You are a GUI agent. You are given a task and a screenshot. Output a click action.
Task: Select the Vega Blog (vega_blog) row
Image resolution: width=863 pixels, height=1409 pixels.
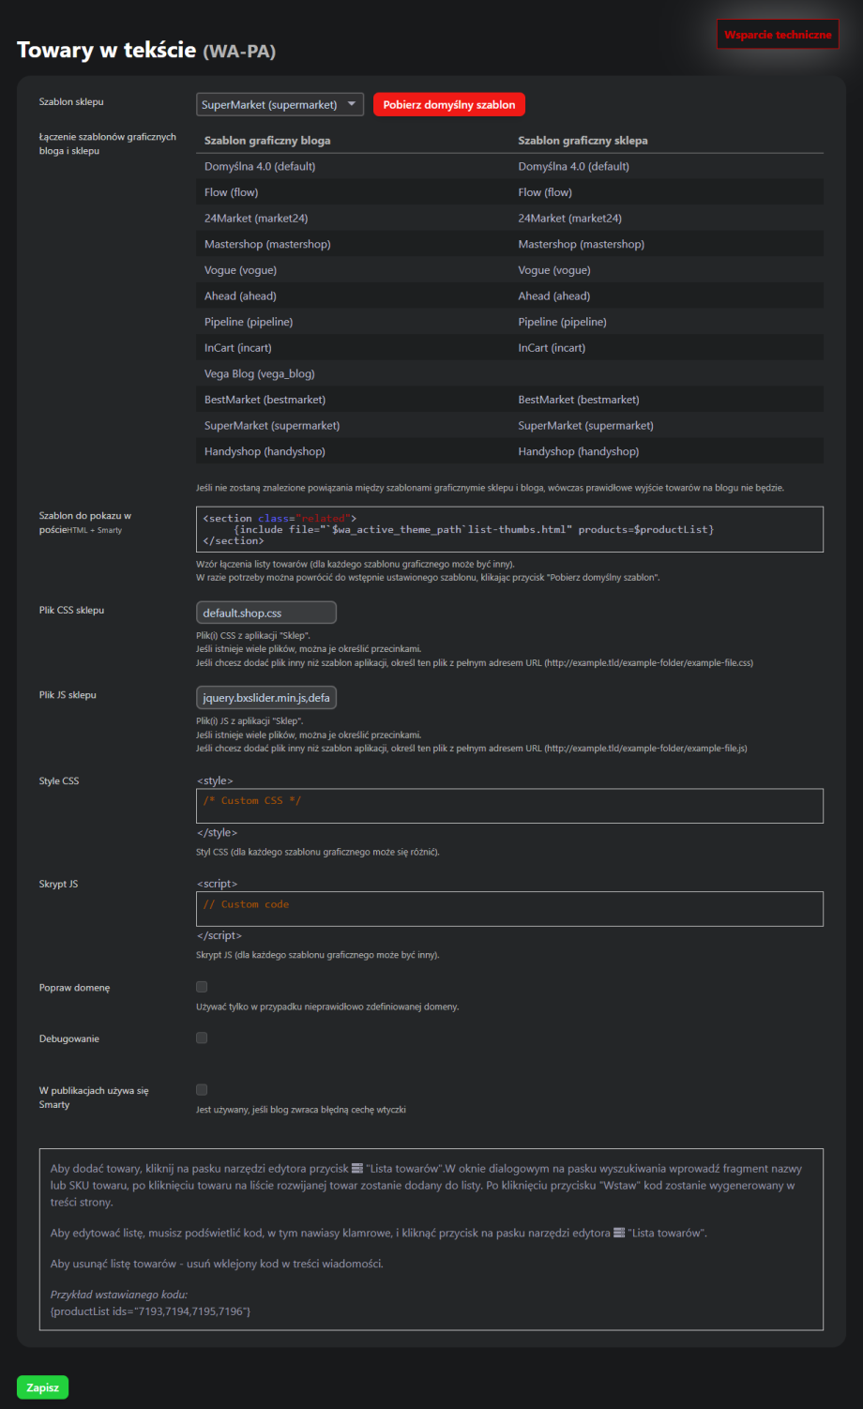pos(260,373)
